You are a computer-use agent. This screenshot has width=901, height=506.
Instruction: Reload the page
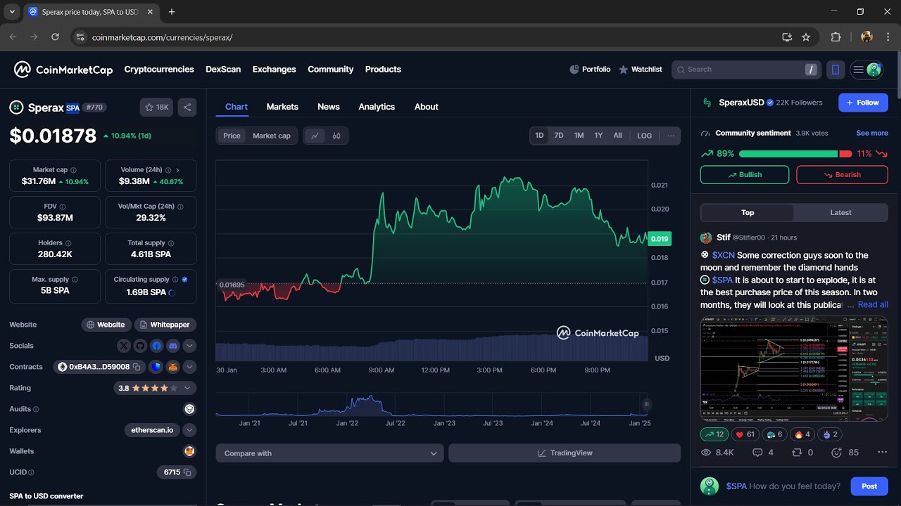pos(55,37)
